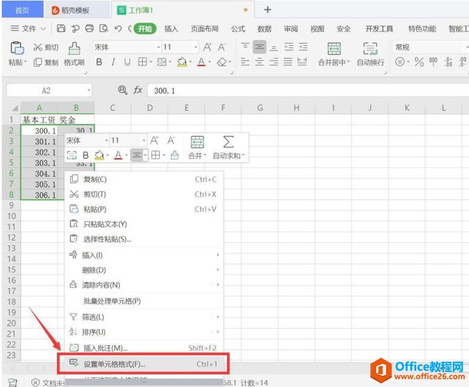Set top vertical alignment in ribbon
The height and width of the screenshot is (387, 469).
click(x=245, y=47)
